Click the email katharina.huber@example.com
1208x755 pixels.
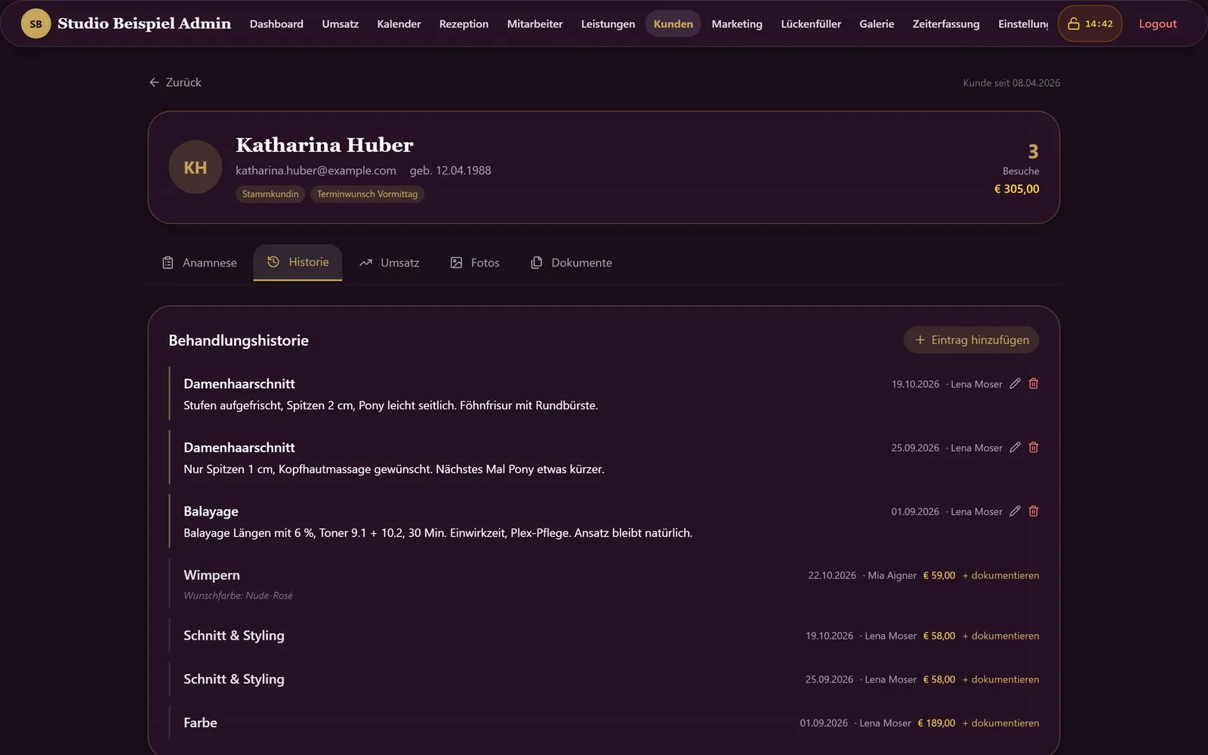pyautogui.click(x=316, y=171)
